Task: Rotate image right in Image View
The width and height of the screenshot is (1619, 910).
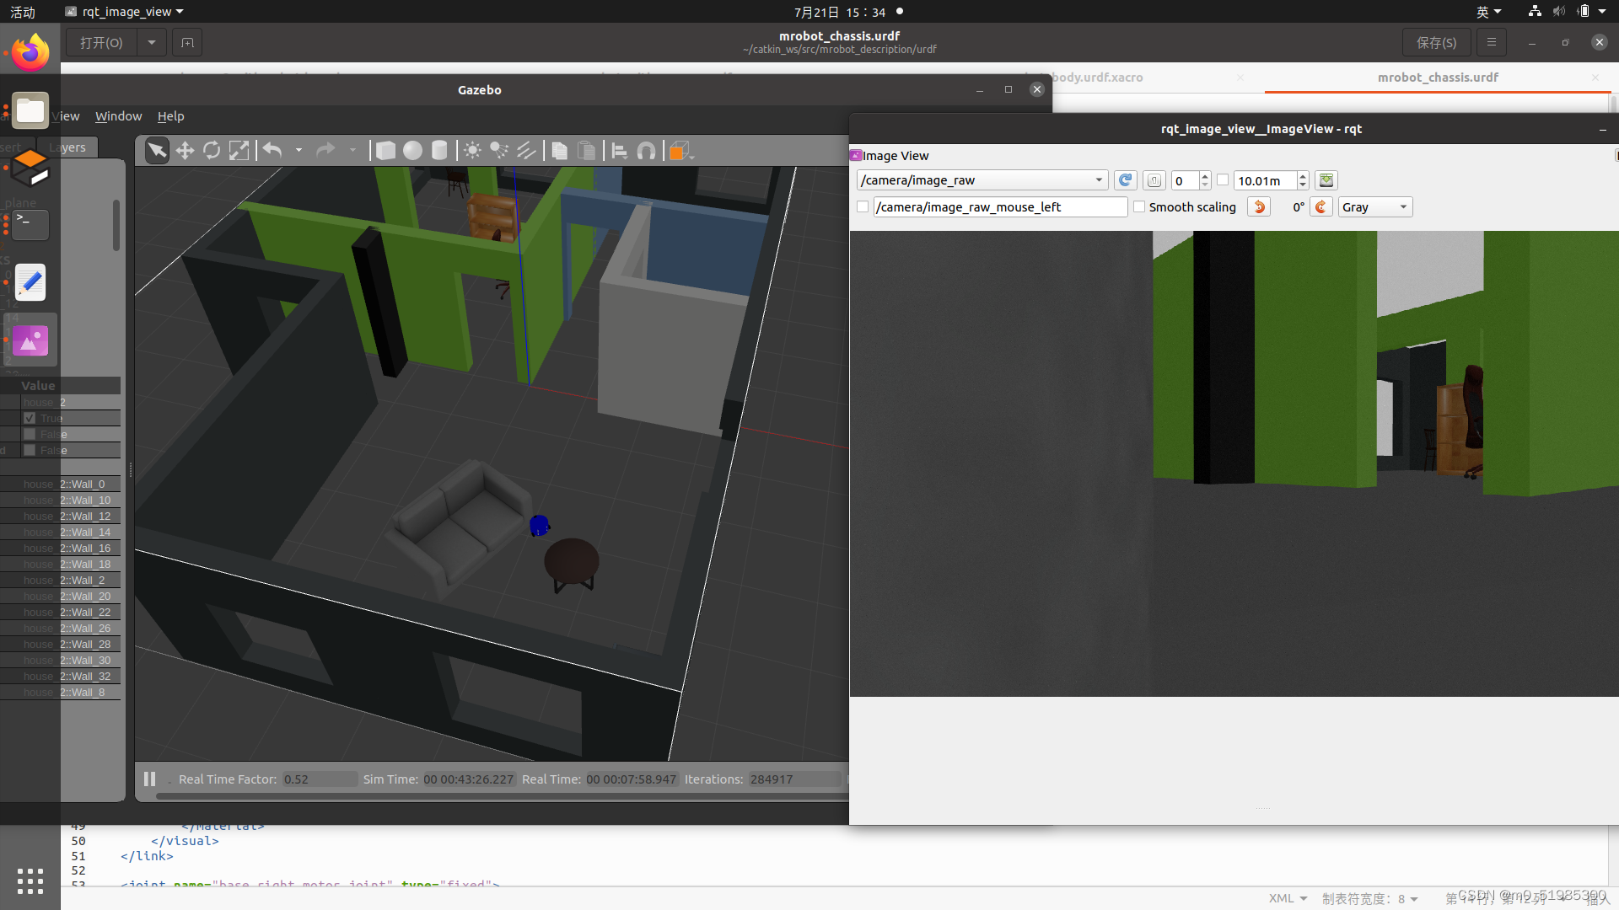Action: tap(1321, 207)
